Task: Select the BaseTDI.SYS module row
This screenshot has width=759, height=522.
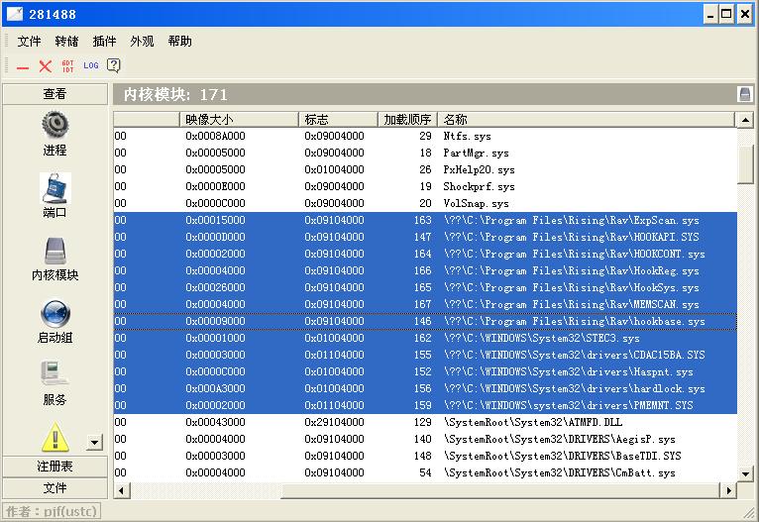Action: pyautogui.click(x=425, y=456)
